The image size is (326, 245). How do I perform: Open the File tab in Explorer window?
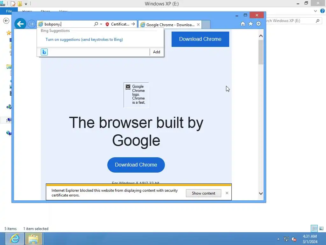(9, 11)
